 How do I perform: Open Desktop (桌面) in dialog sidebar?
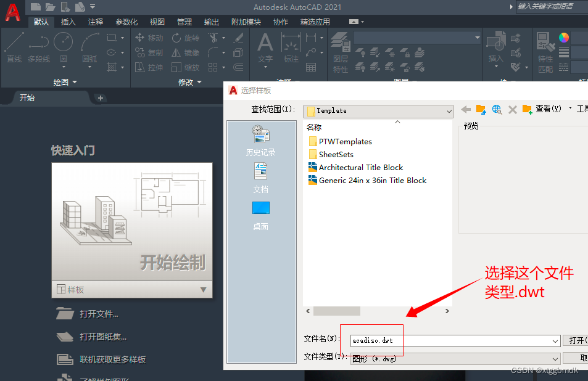point(260,216)
